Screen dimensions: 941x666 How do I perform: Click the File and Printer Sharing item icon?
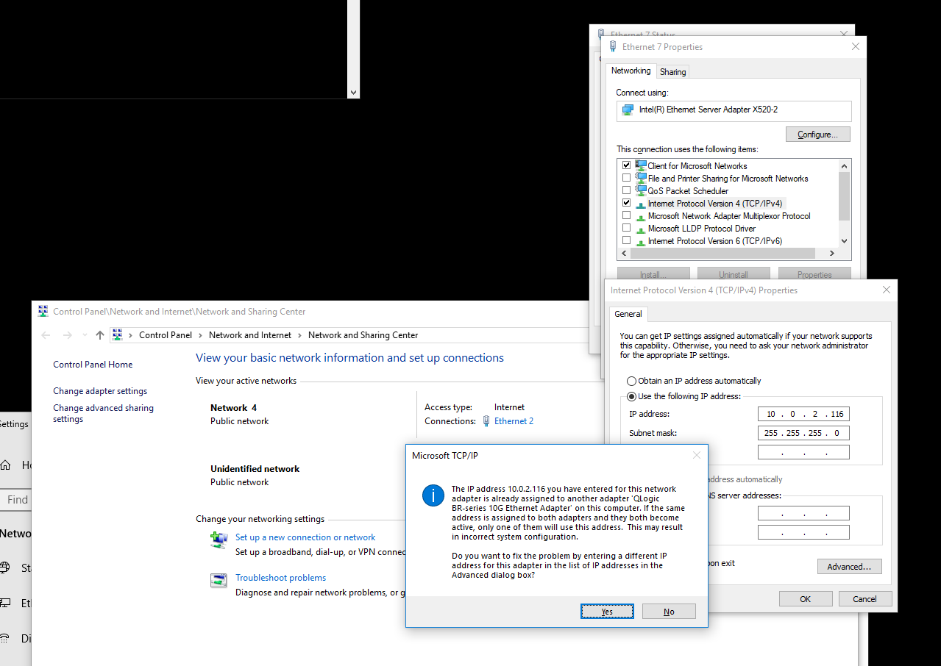641,178
